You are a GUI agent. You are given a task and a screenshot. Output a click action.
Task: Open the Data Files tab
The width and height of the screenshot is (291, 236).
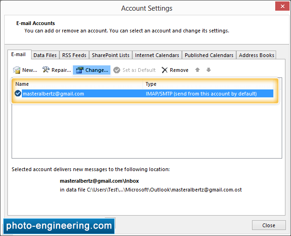coord(45,55)
